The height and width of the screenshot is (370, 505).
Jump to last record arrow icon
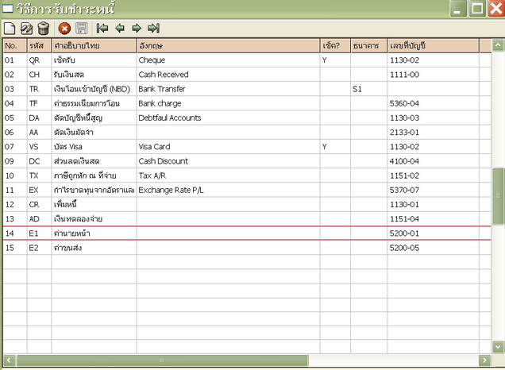[x=153, y=29]
